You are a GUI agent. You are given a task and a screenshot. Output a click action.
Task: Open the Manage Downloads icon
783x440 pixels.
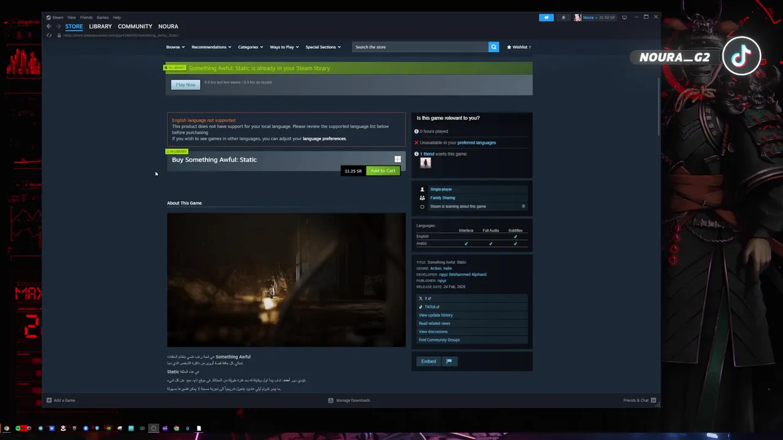(x=331, y=400)
